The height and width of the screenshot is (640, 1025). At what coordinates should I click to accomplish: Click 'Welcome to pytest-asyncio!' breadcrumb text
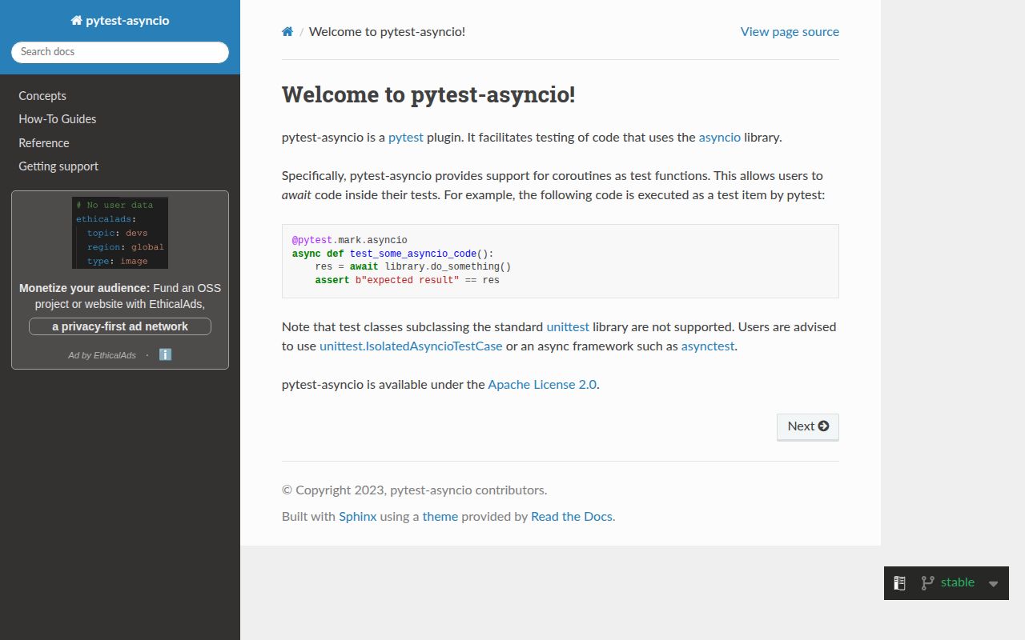(387, 32)
